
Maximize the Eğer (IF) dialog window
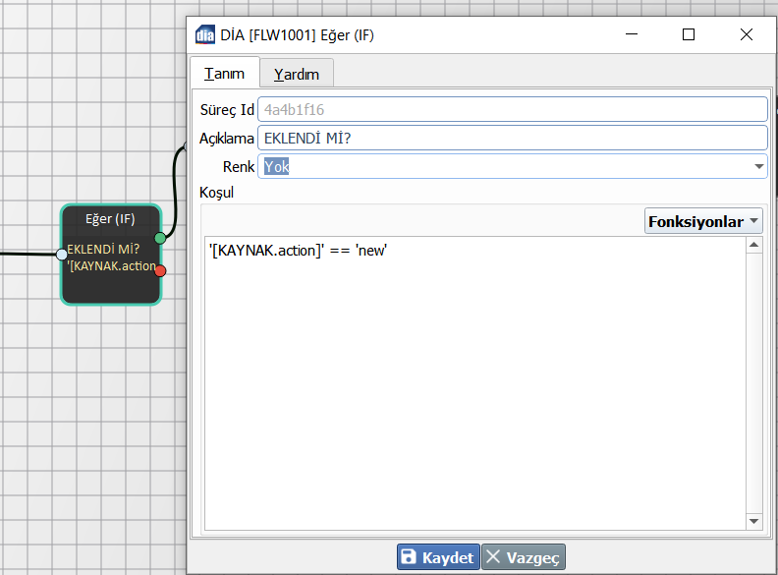pos(689,34)
